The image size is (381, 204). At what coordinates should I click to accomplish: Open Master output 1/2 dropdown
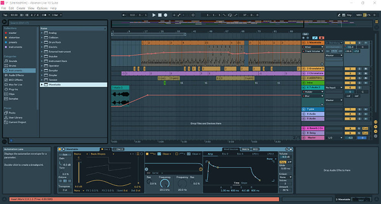334,138
